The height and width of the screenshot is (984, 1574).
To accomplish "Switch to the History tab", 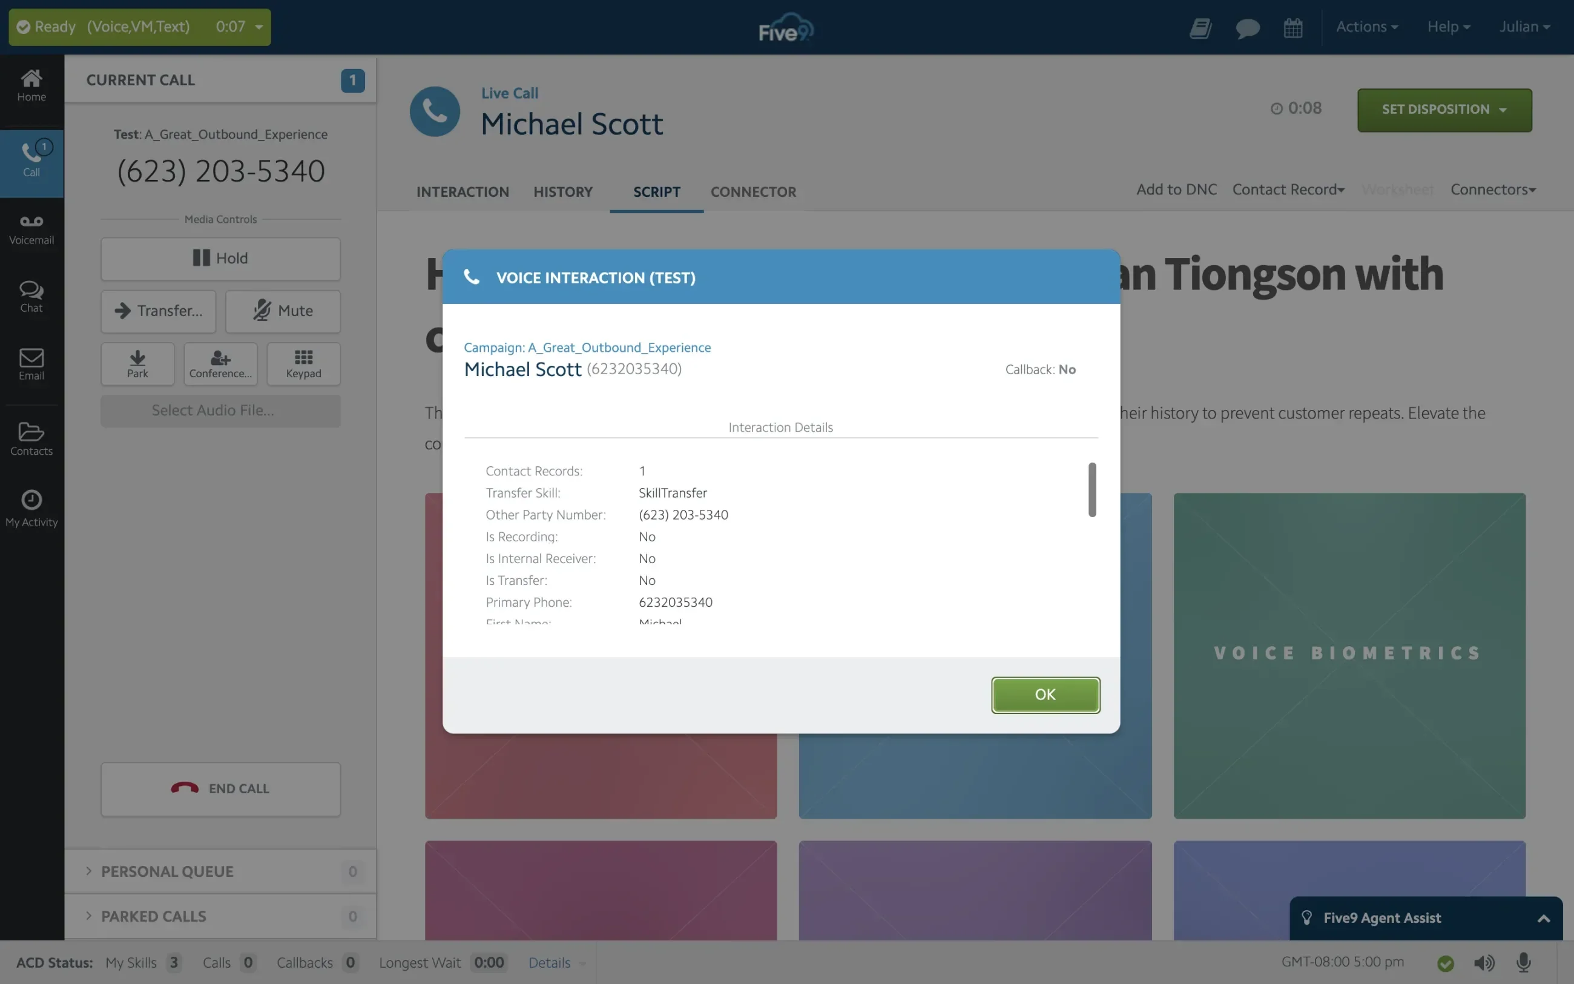I will (562, 192).
